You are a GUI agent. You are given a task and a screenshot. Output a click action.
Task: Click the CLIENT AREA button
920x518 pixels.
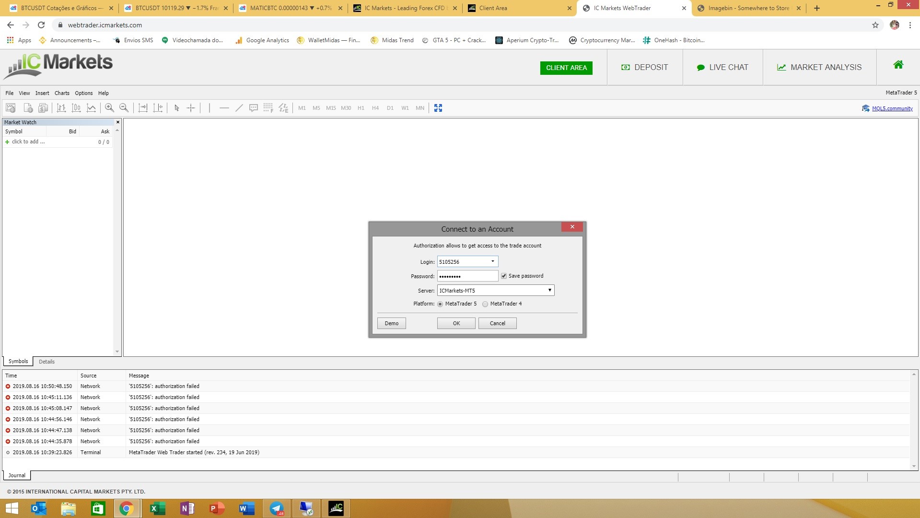tap(566, 68)
